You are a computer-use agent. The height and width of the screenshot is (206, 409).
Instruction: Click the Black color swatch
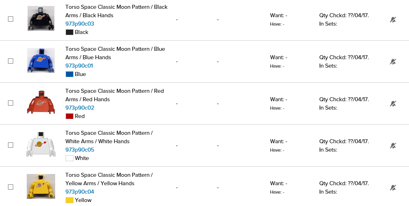70,32
